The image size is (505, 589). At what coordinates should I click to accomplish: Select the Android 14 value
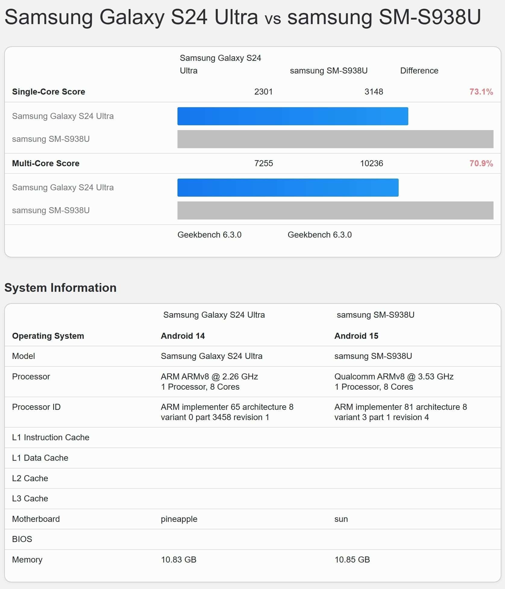point(183,336)
